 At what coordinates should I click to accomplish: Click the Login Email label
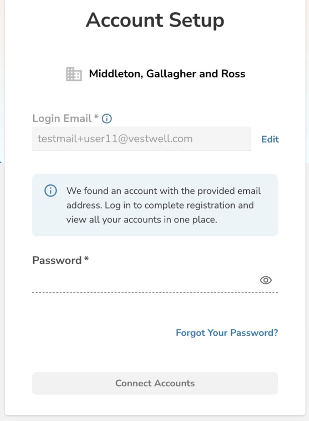tap(62, 119)
